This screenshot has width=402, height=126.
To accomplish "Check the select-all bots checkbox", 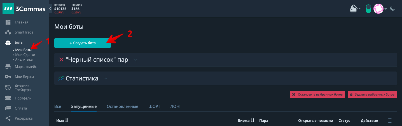I will click(390, 121).
